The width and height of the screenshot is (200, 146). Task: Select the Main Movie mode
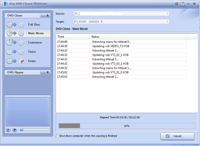[x=28, y=33]
